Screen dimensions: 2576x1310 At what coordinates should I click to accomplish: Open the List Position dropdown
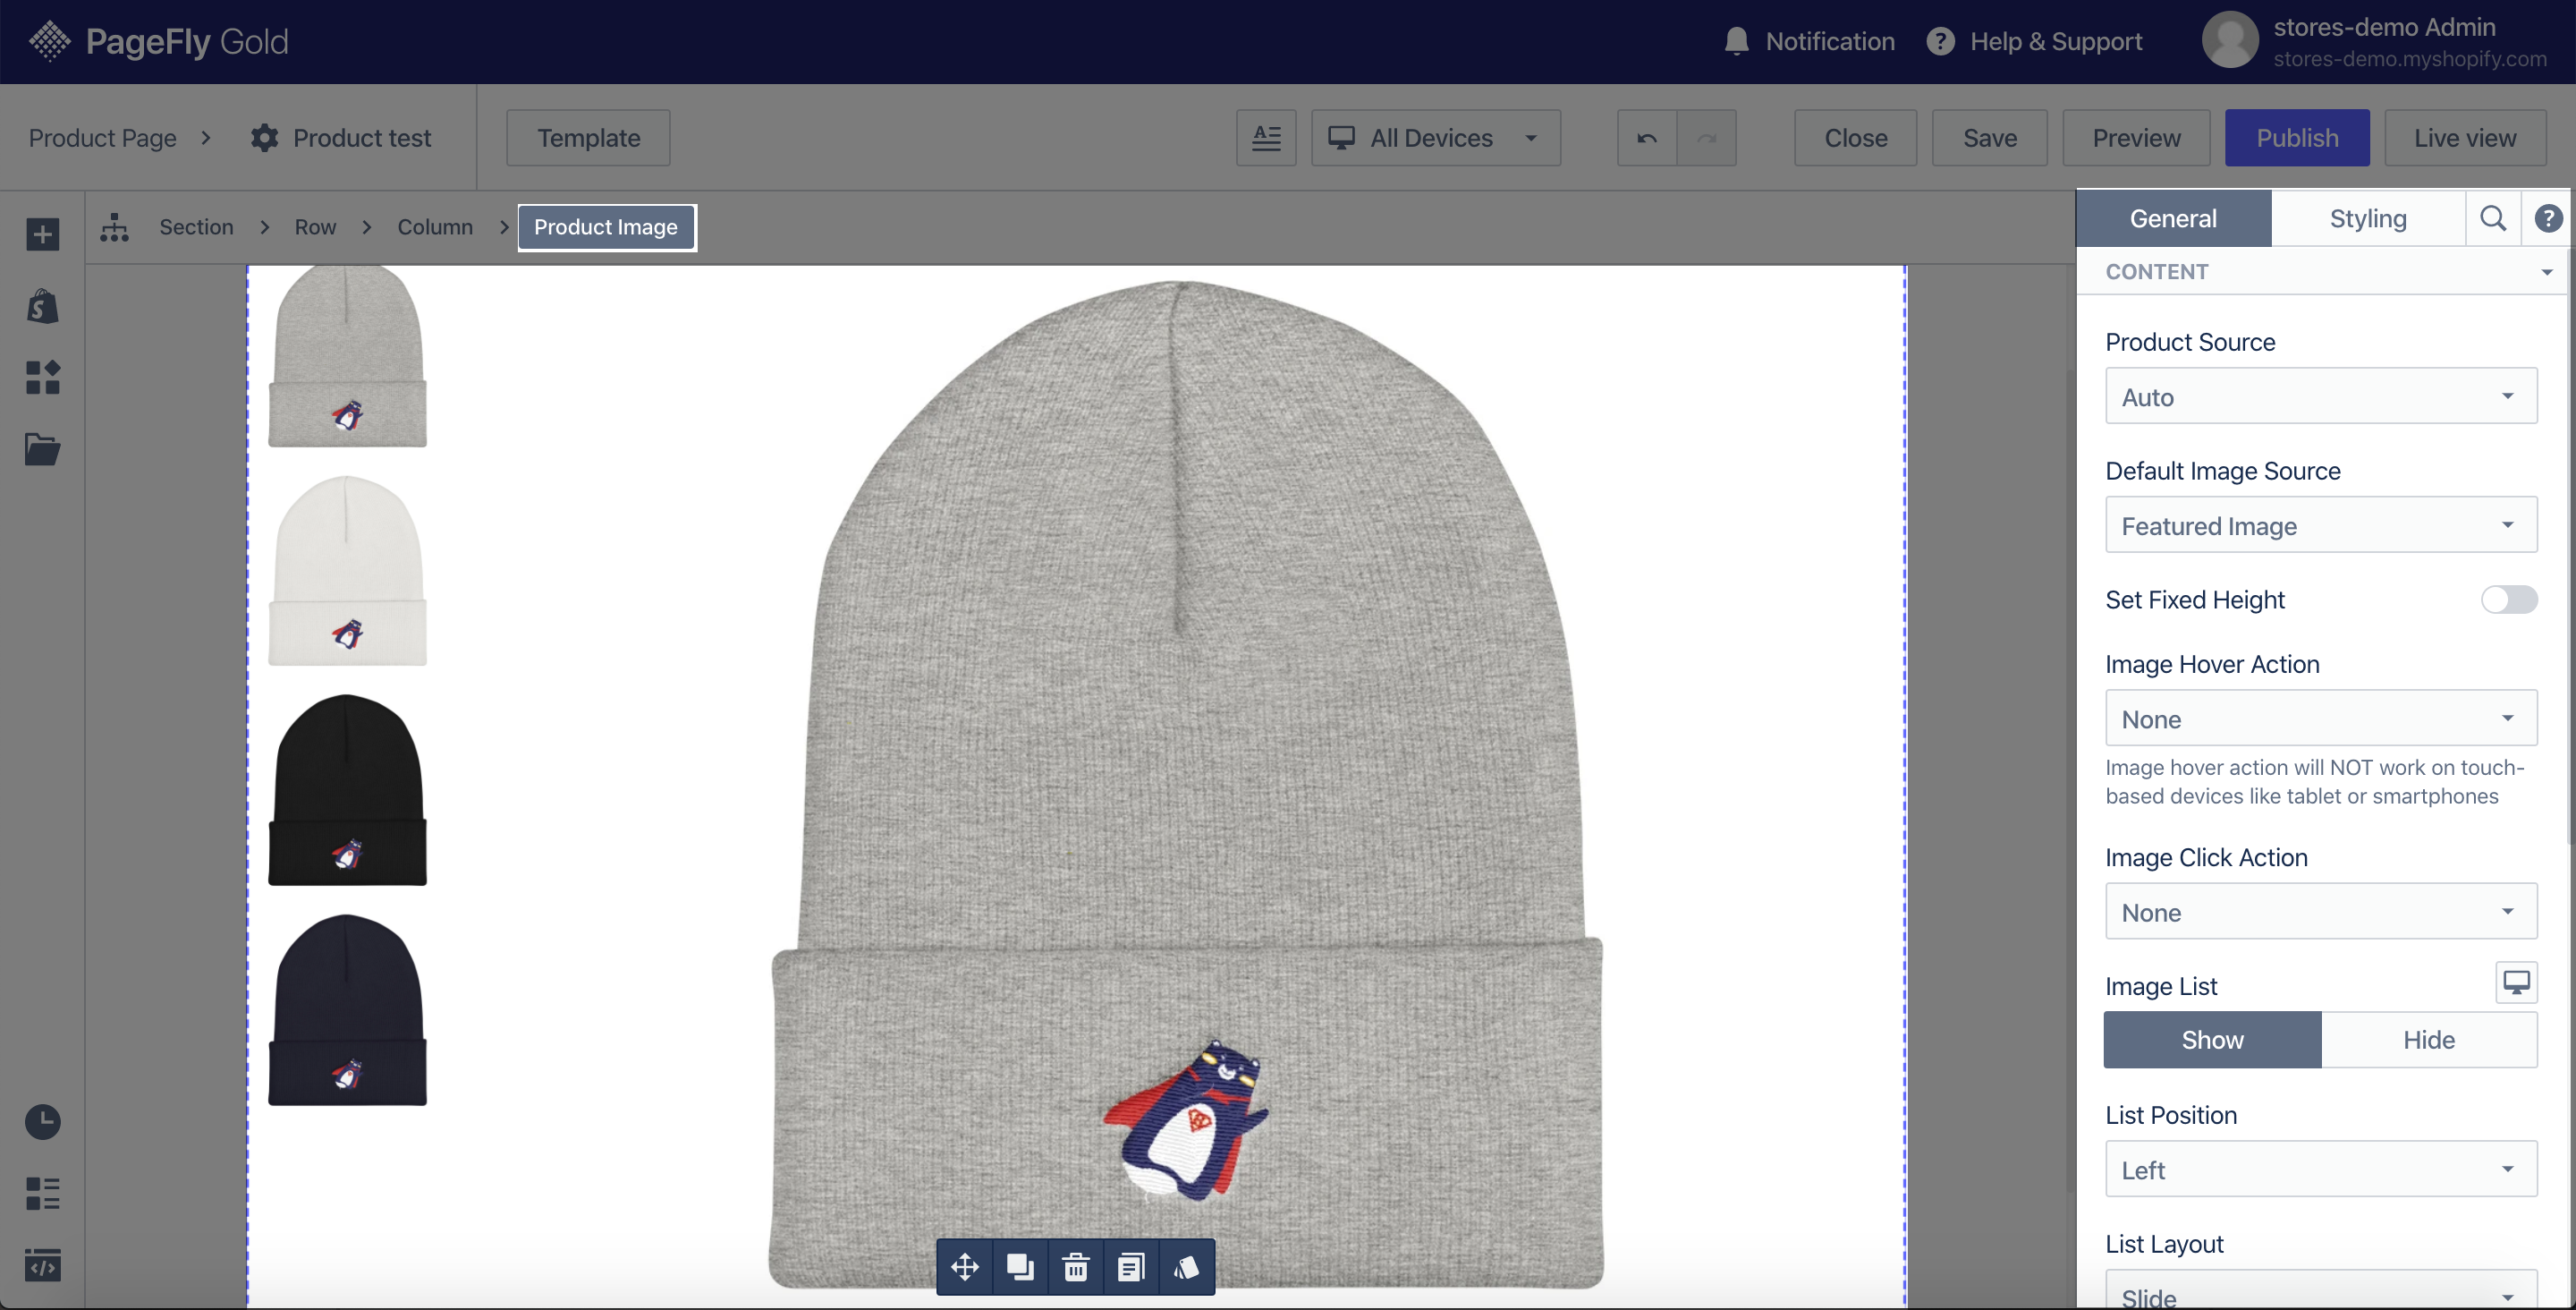2320,1169
